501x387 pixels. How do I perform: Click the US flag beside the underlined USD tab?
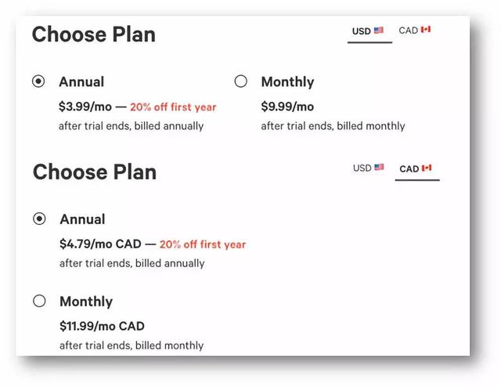click(x=379, y=31)
